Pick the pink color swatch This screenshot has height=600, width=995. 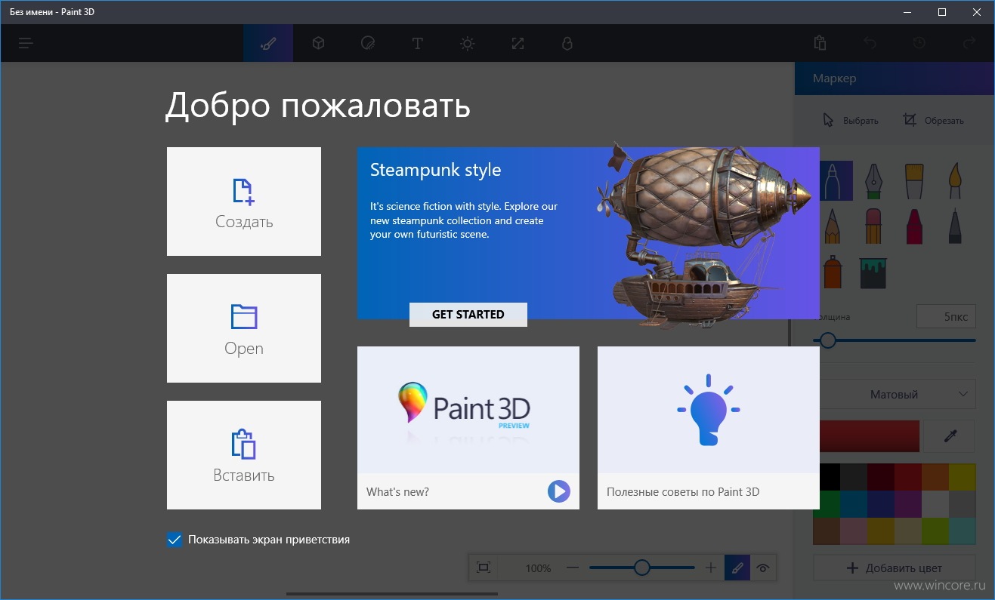854,531
